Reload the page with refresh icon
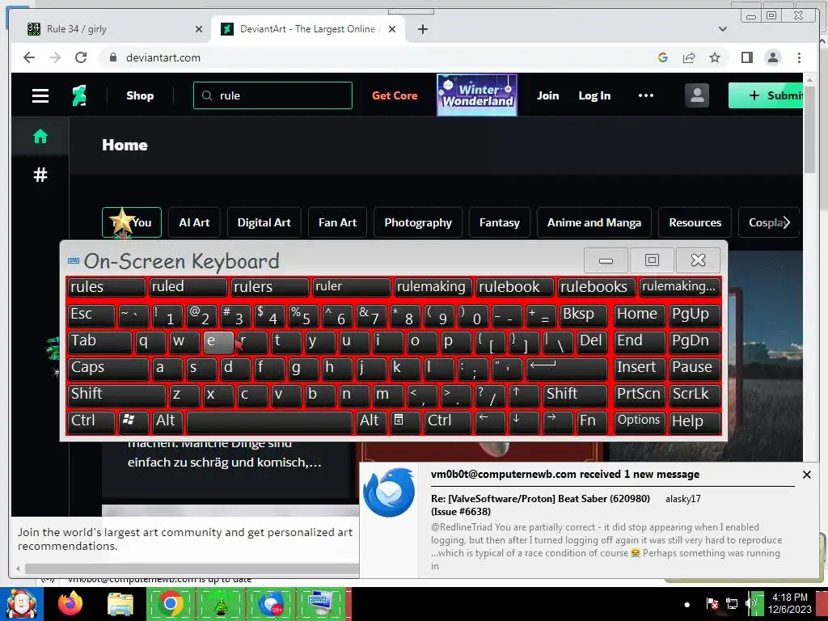This screenshot has height=621, width=828. click(x=81, y=57)
